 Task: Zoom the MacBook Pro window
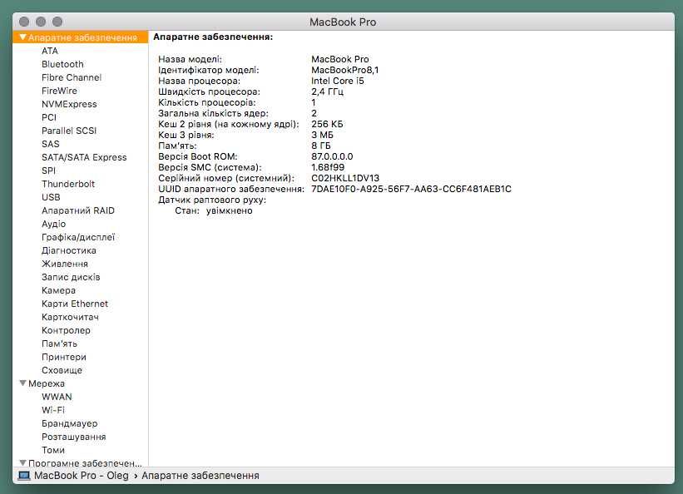[57, 22]
